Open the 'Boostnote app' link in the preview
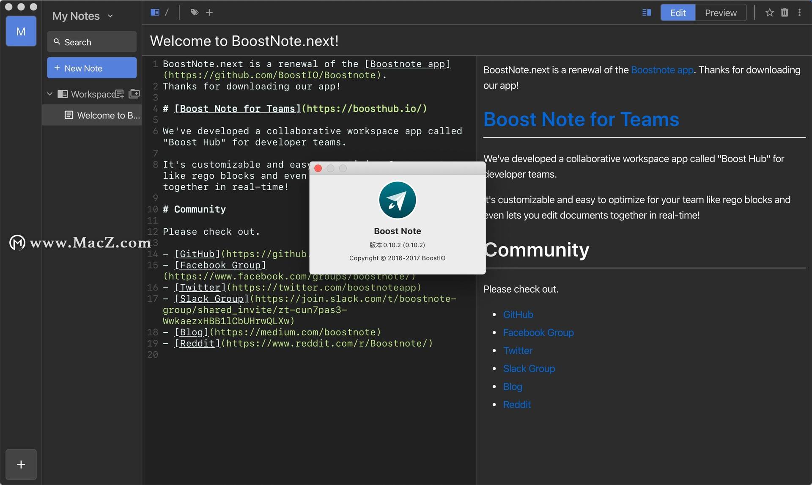The height and width of the screenshot is (485, 812). click(x=662, y=70)
